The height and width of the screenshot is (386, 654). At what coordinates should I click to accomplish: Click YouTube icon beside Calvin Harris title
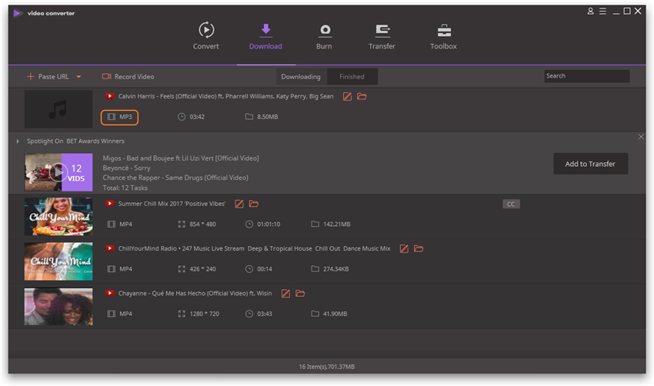(110, 96)
